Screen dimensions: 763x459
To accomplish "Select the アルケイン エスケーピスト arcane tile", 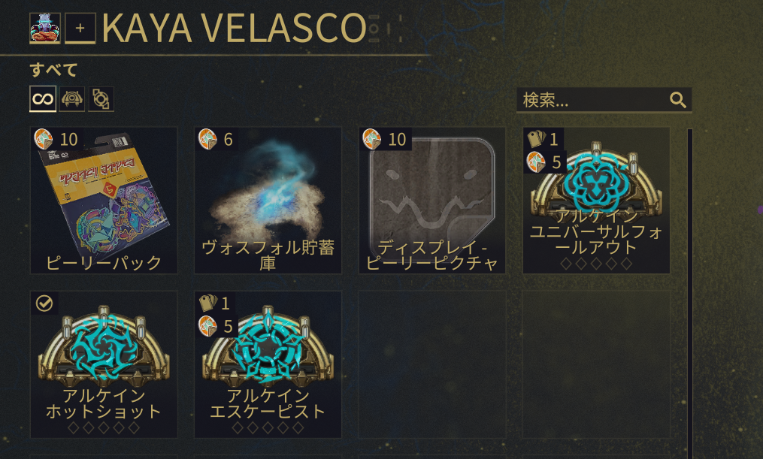I will pos(268,364).
